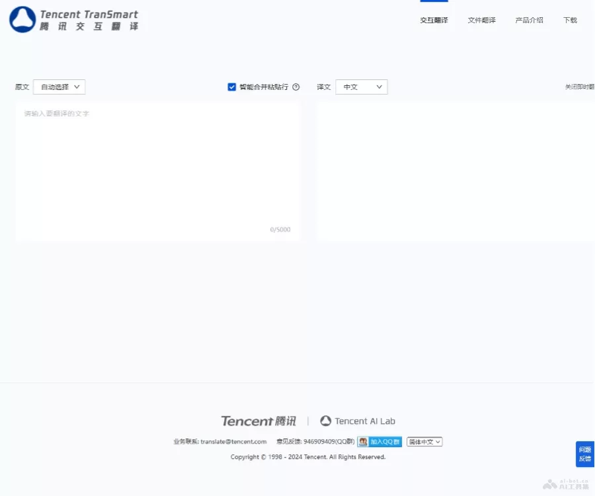This screenshot has width=595, height=496.
Task: Click the translation output panel
Action: click(x=456, y=171)
